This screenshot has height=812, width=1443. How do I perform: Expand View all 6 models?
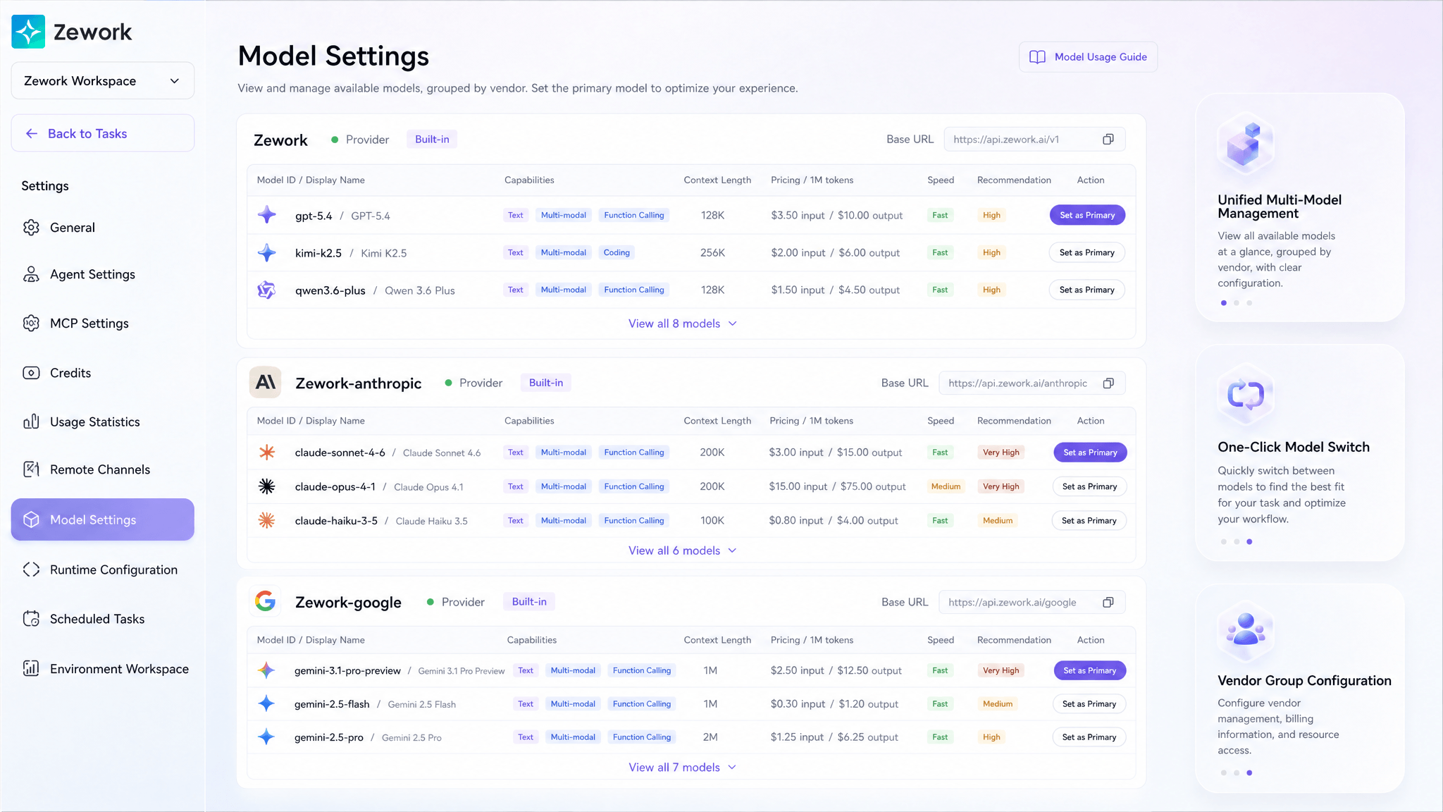(x=683, y=550)
